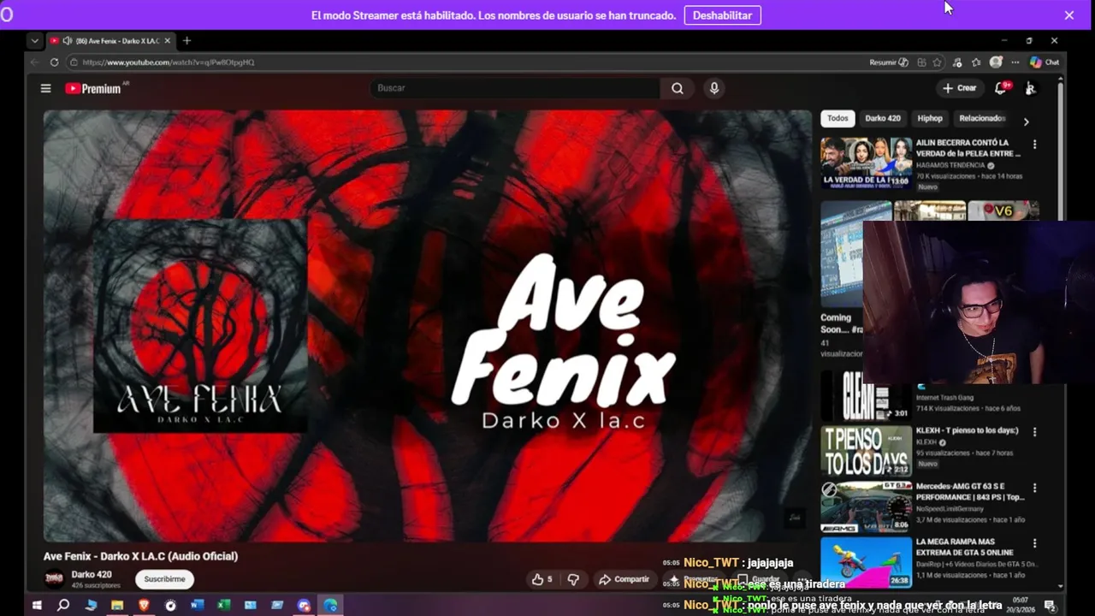
Task: Reload the page in the browser
Action: (54, 62)
